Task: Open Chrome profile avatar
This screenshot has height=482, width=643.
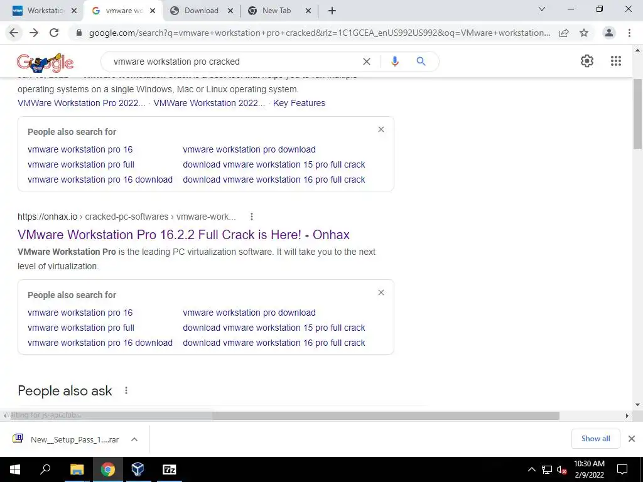Action: (x=609, y=33)
